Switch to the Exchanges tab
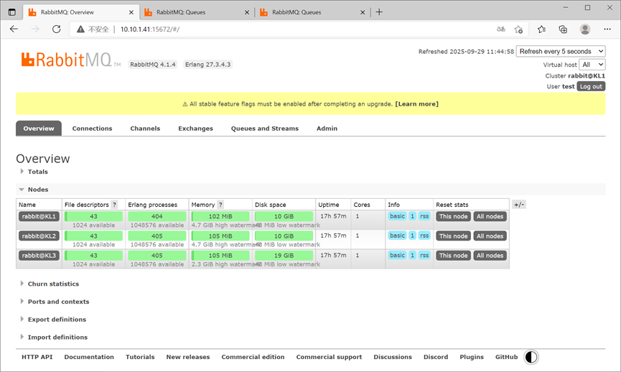This screenshot has width=621, height=372. [x=195, y=129]
